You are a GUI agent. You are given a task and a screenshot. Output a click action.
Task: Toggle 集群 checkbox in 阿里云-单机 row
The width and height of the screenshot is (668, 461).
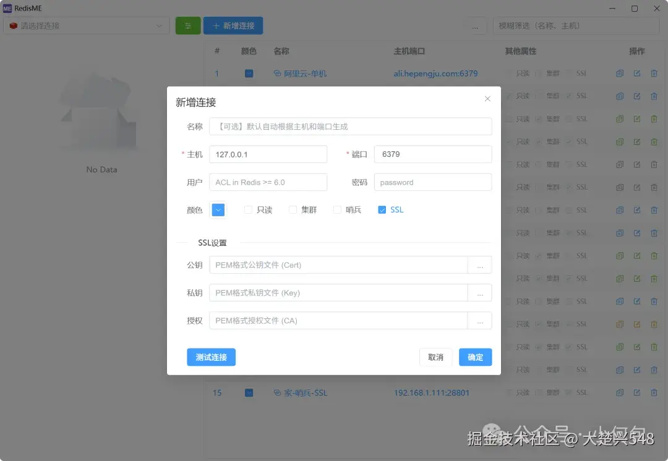point(539,73)
